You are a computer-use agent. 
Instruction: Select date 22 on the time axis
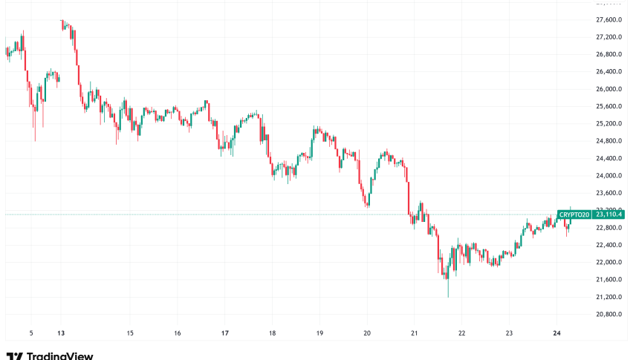[462, 333]
